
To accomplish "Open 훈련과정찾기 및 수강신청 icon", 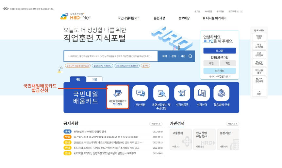I will point(161,93).
